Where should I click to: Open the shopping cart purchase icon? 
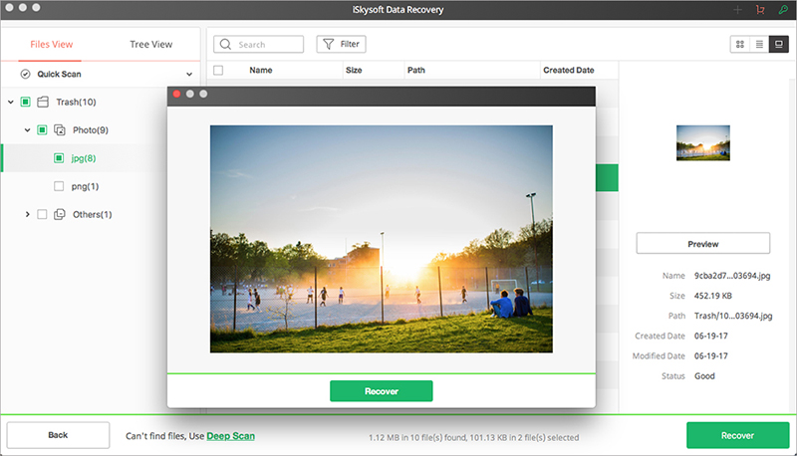[760, 10]
